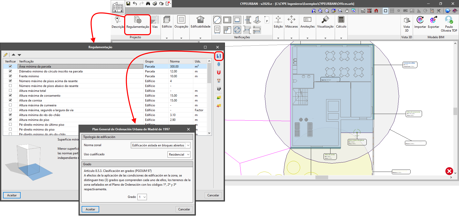Screen dimensions: 459x216
Task: Click the globe icon in top toolbar
Action: [448, 11]
